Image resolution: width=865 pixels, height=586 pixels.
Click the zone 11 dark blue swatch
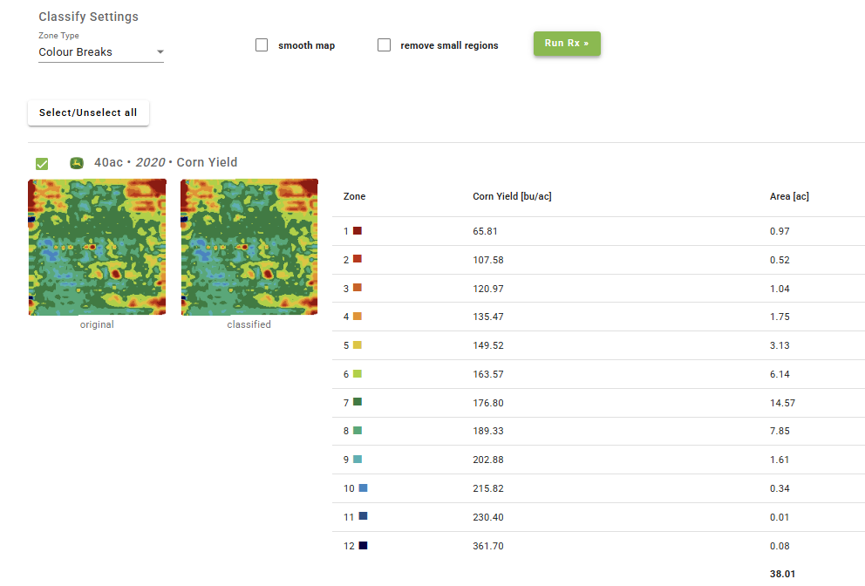(x=363, y=516)
